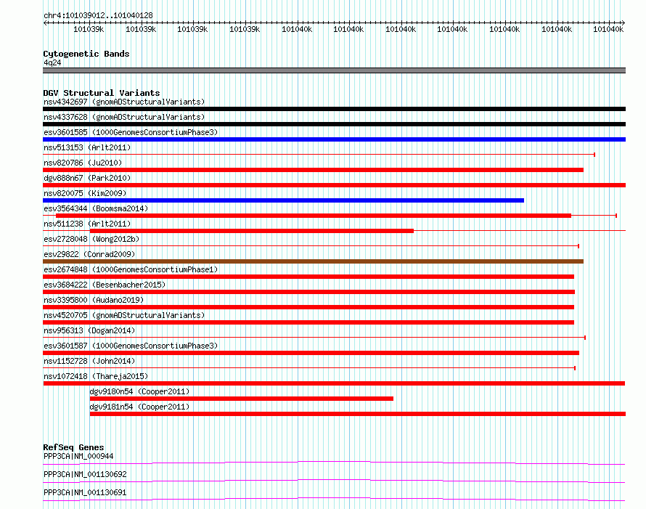The image size is (646, 509).
Task: Select esv3684222 (Besenbacher2015) label
Action: (105, 285)
